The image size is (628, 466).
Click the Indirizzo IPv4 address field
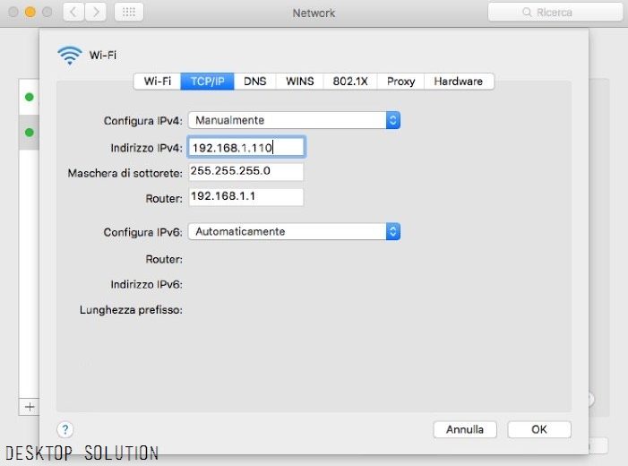pyautogui.click(x=246, y=147)
